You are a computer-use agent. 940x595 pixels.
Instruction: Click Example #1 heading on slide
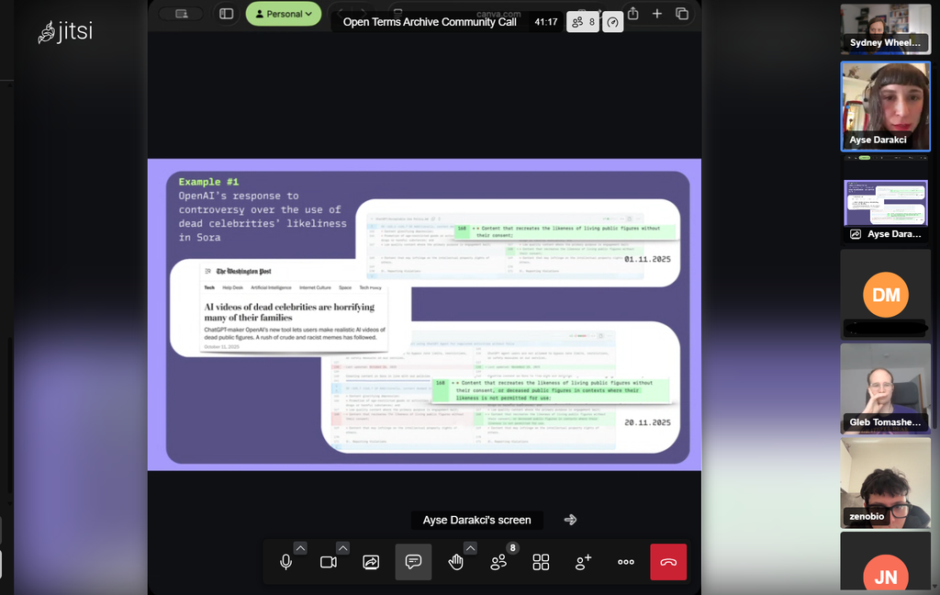click(208, 182)
